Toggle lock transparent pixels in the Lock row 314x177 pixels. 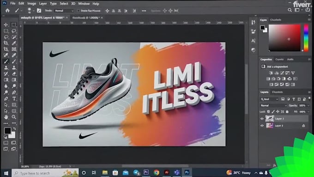[x=268, y=112]
